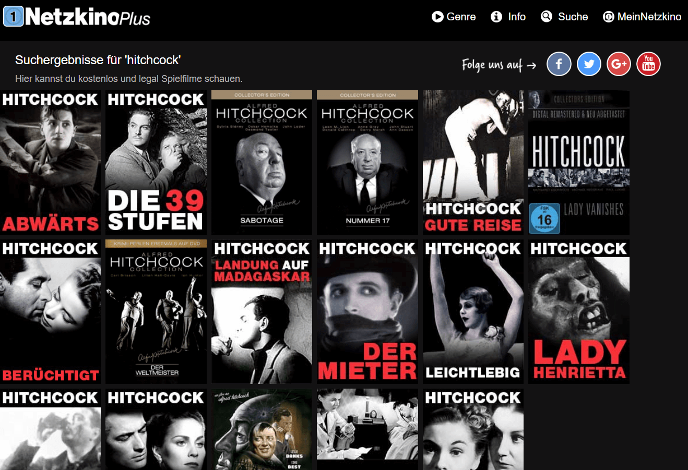The image size is (688, 470).
Task: Open the last Hitchcock poster with two women
Action: point(473,429)
